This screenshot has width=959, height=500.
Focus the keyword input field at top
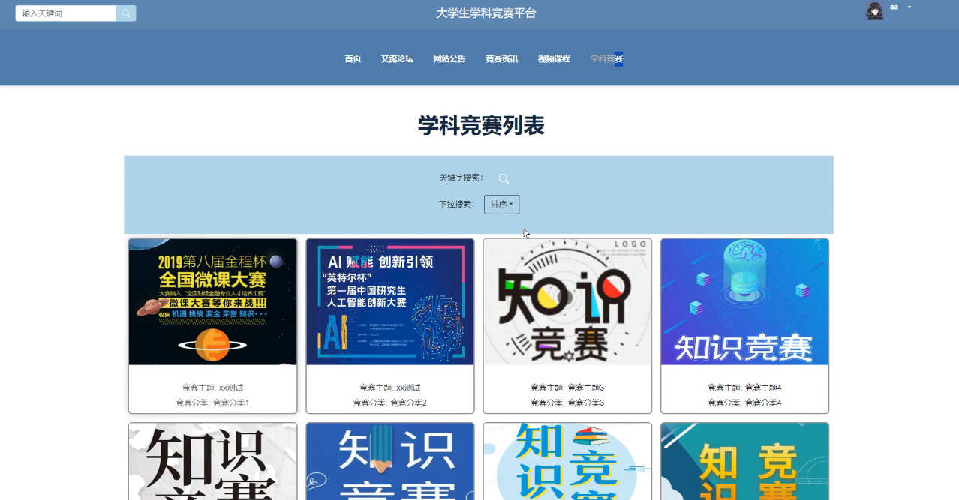point(66,13)
